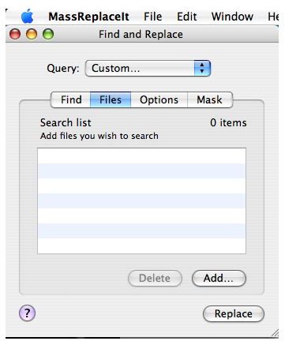Screen dimensions: 285x341
Task: Open the Window menu
Action: tap(232, 17)
